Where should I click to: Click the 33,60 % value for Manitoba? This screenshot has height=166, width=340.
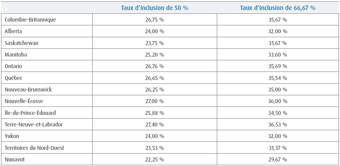point(278,55)
